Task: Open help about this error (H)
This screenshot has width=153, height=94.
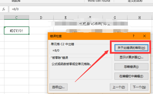Action: (x=131, y=48)
